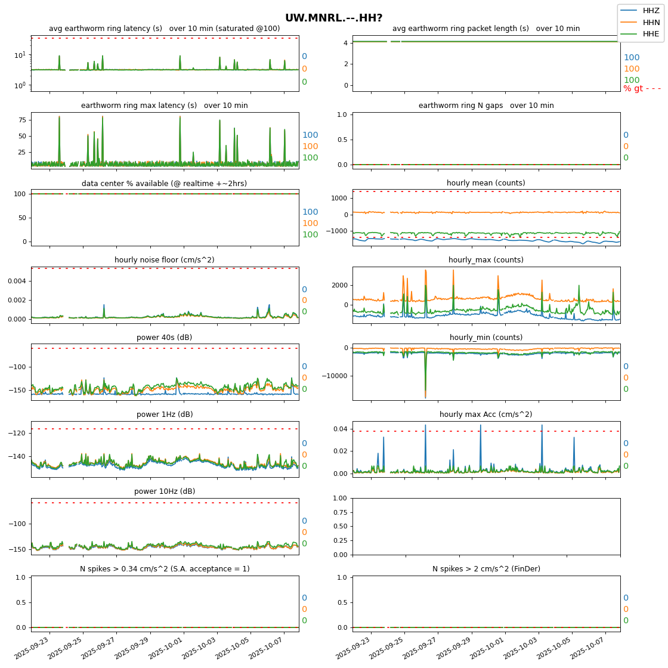Select the 'hourly max Acc (cm/s^2)' title
This screenshot has width=668, height=668.
click(485, 415)
